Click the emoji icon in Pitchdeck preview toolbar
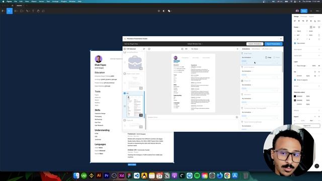Image resolution: width=322 pixels, height=181 pixels. coord(149,49)
